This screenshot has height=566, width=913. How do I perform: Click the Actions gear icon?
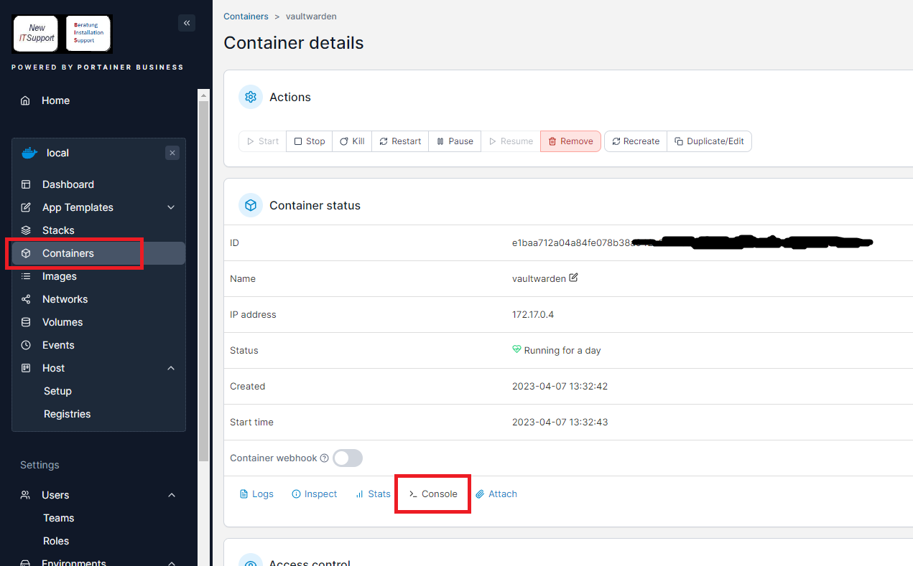click(251, 97)
